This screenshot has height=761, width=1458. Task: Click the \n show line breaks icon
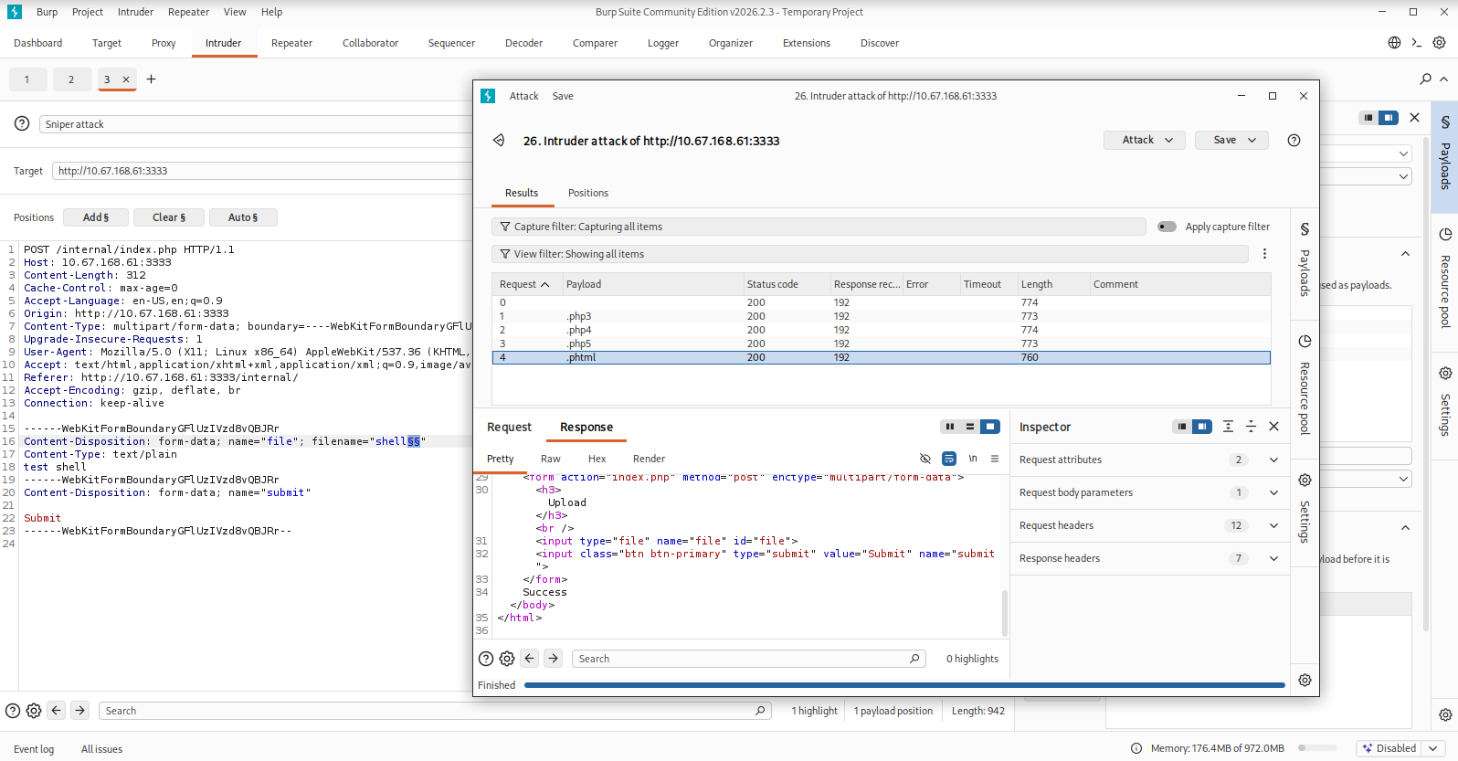coord(973,459)
